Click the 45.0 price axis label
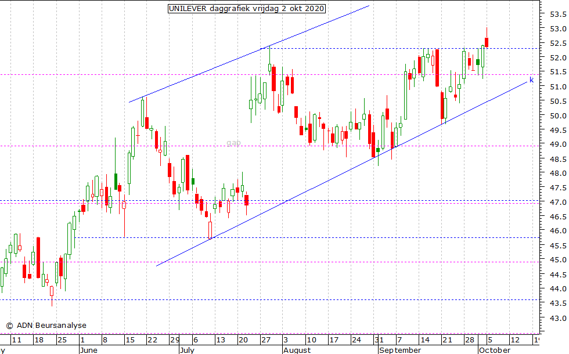The height and width of the screenshot is (354, 569). coord(558,260)
